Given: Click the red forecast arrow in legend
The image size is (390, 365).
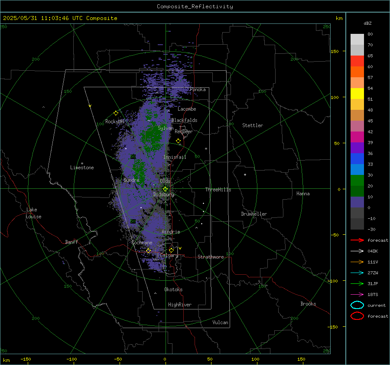Looking at the screenshot, I should (357, 240).
